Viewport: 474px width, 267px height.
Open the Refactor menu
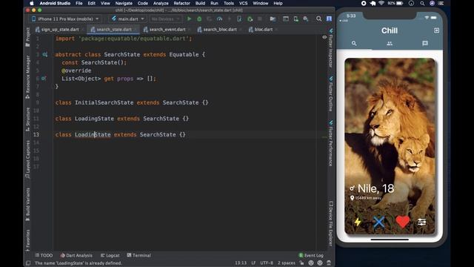click(181, 3)
